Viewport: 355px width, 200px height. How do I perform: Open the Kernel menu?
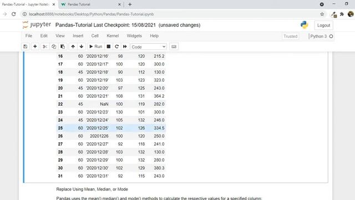tap(113, 36)
